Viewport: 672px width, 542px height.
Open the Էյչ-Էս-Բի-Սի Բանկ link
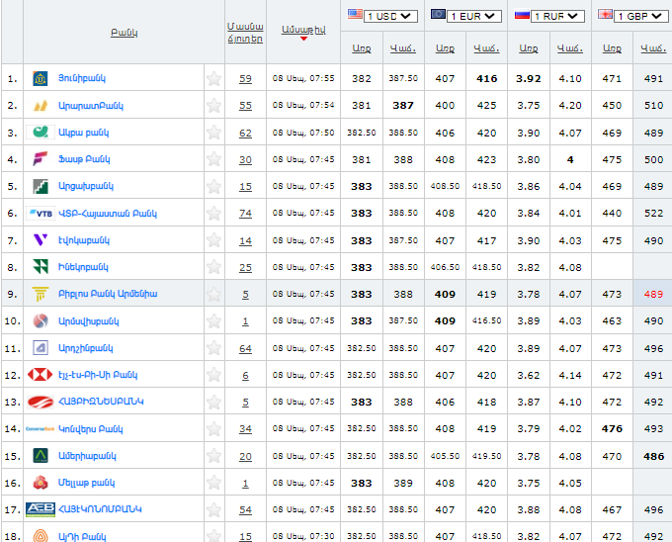pyautogui.click(x=98, y=375)
